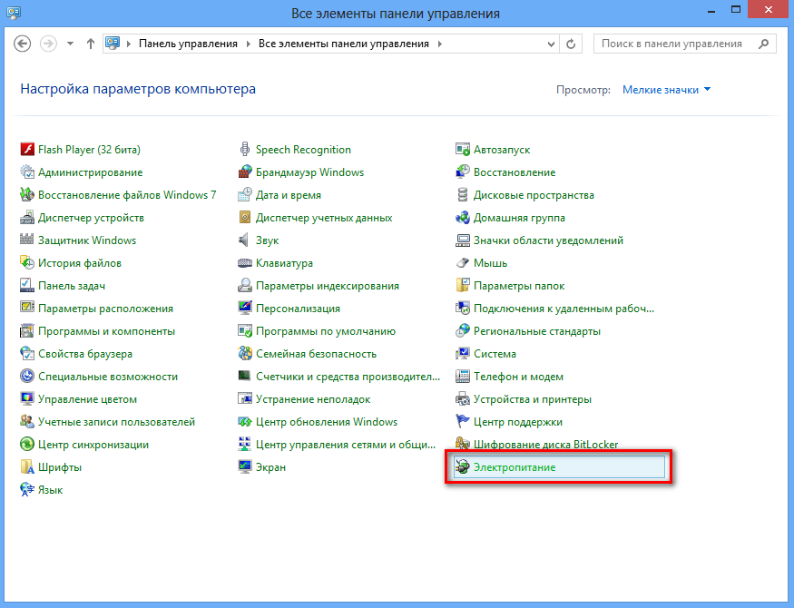
Task: Open the Брандмауэр Windows icon
Action: click(245, 172)
